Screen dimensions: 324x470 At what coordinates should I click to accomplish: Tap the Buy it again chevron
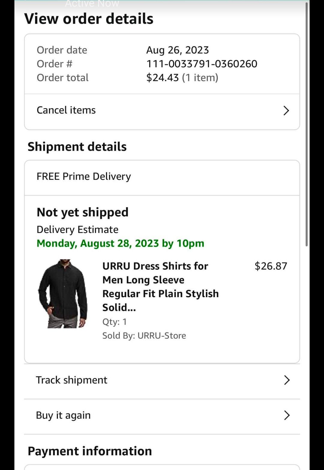click(x=286, y=415)
